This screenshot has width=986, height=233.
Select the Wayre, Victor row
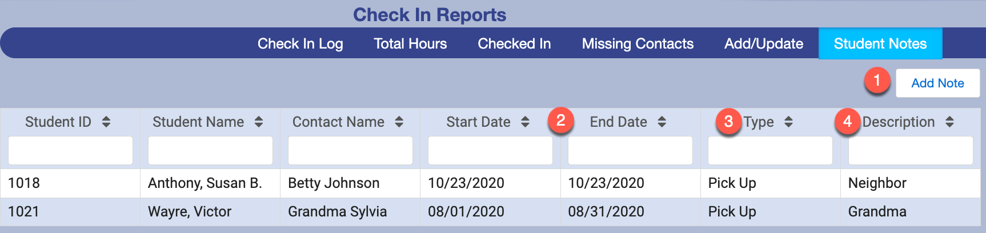[x=190, y=212]
